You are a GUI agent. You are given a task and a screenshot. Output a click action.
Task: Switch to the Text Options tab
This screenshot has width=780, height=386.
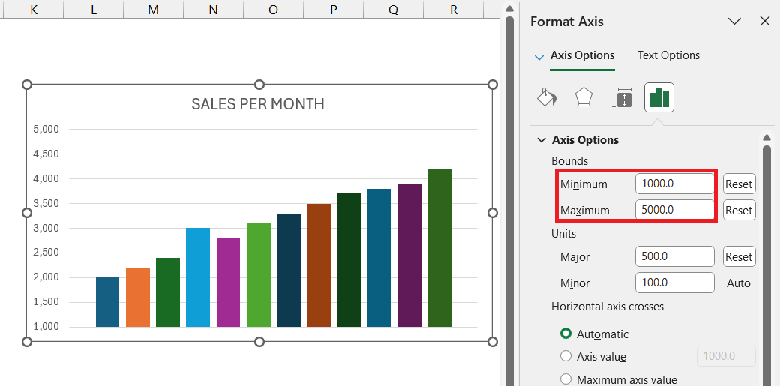tap(668, 55)
